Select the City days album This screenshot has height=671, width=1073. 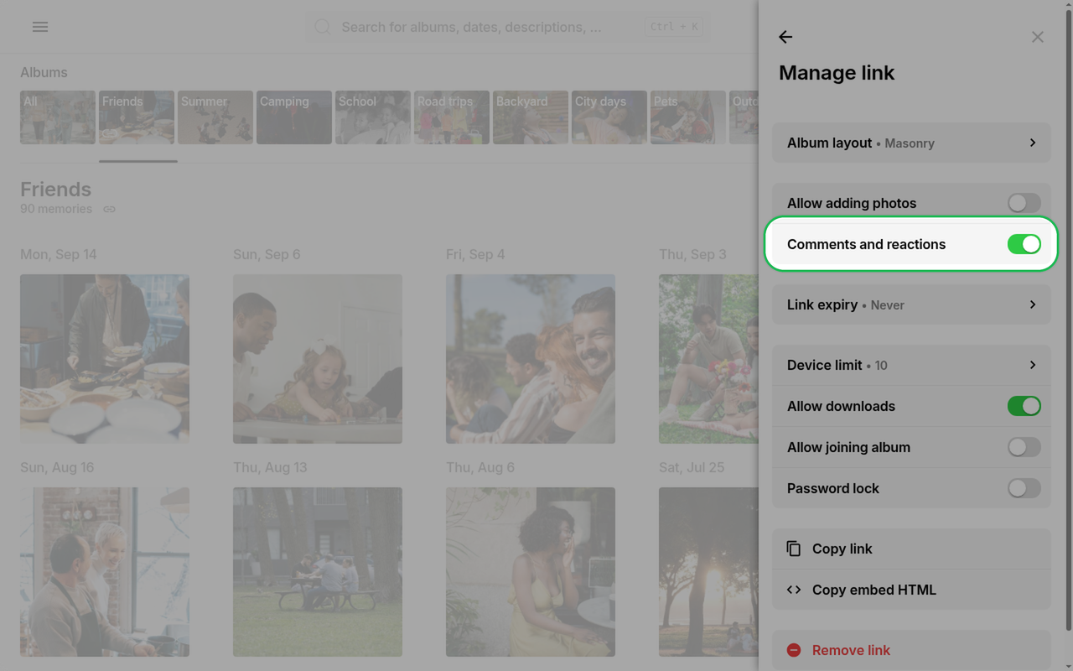pos(609,117)
